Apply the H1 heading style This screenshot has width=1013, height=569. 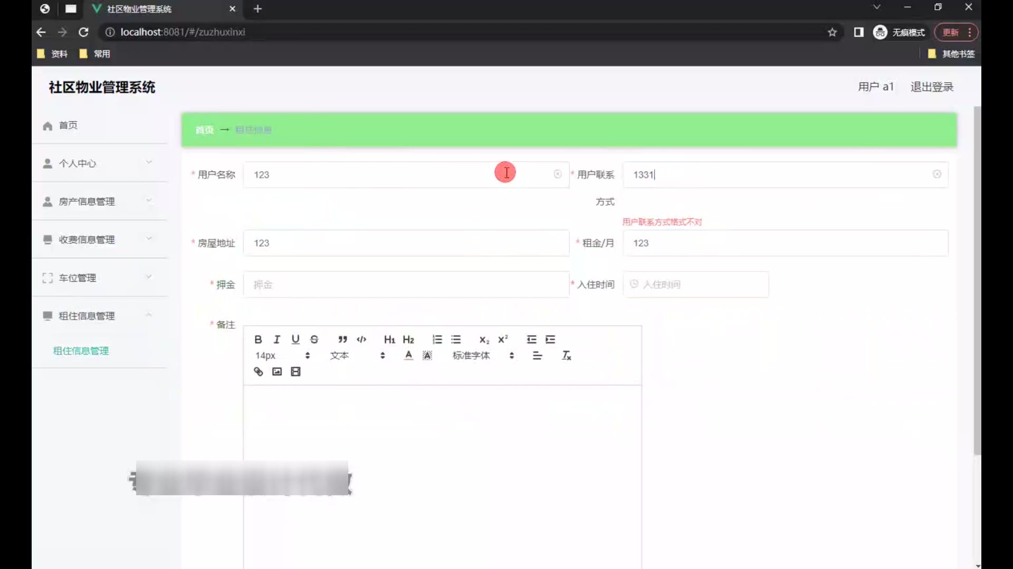point(389,339)
